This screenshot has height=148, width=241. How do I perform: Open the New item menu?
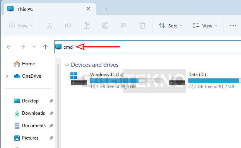click(x=21, y=26)
